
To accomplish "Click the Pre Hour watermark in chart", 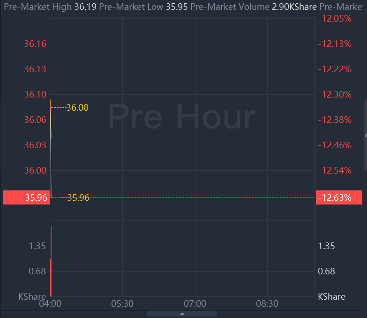I will point(182,116).
